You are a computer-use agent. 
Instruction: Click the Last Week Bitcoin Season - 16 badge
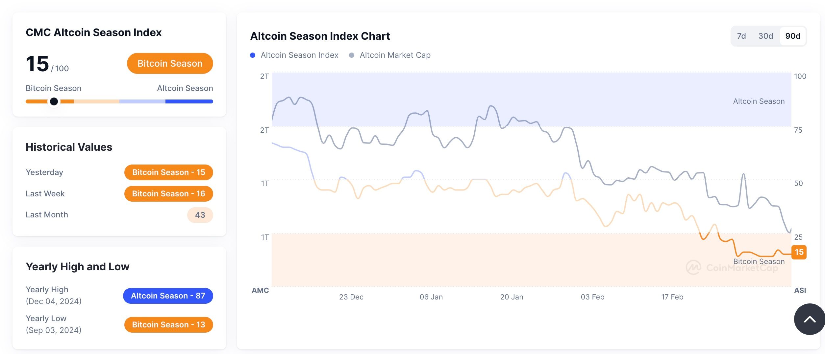(x=168, y=194)
